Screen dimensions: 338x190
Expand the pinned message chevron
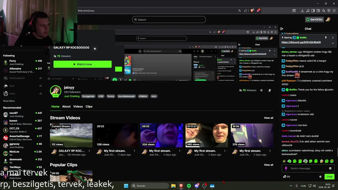[333, 43]
